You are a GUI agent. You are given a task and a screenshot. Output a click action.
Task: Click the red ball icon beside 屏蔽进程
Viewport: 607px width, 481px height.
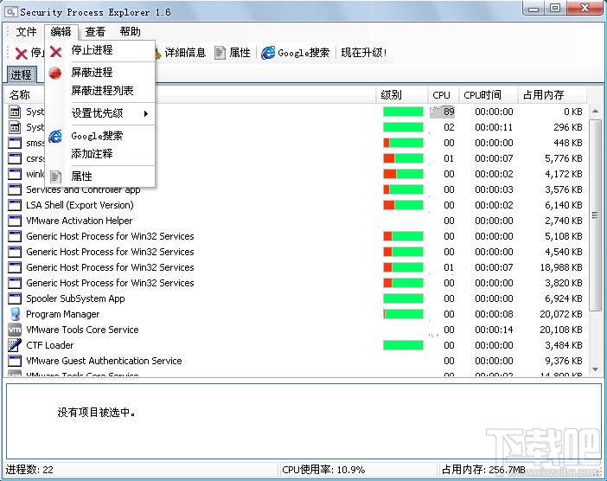55,74
